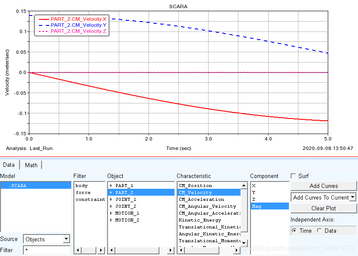Click the Filter text input field
Viewport: 358px width, 256px height.
[x=46, y=250]
